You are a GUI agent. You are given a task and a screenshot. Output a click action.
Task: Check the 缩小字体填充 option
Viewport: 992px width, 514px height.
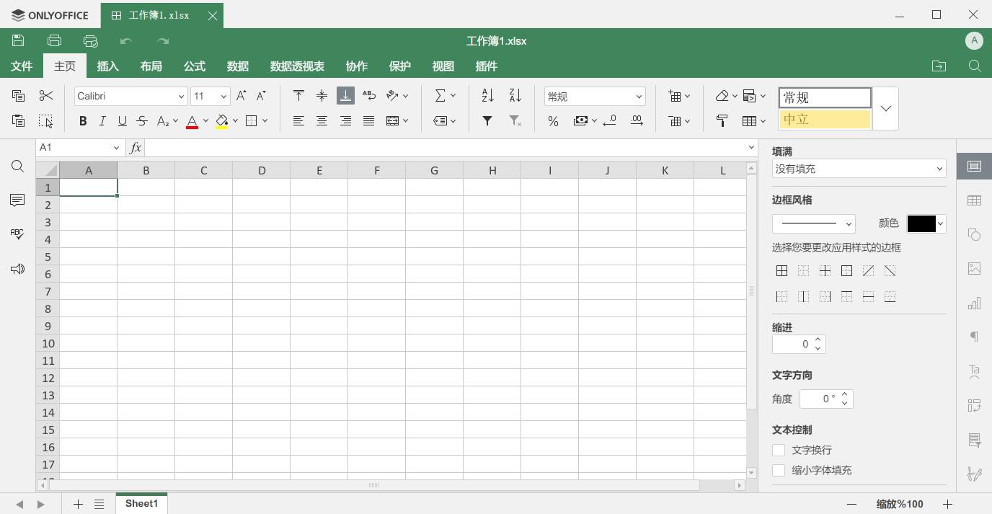click(779, 470)
